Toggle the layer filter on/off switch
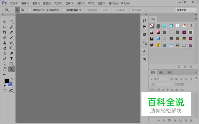The height and width of the screenshot is (124, 199). tap(196, 78)
